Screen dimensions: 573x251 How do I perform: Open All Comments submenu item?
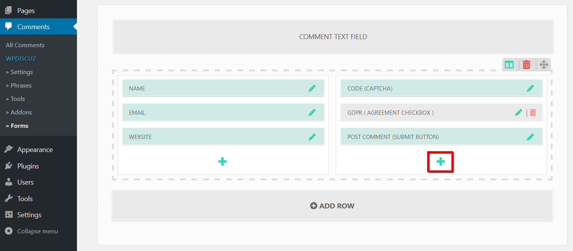(x=25, y=45)
